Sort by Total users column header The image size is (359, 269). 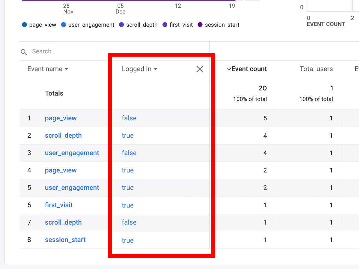(316, 69)
